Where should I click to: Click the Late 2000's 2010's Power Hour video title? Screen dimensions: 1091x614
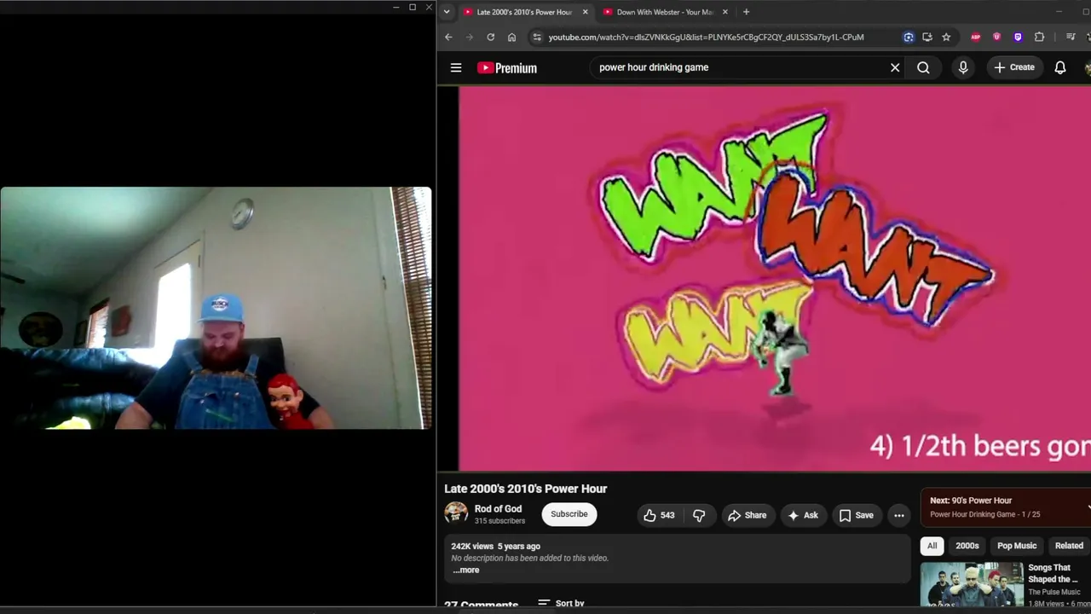tap(525, 489)
